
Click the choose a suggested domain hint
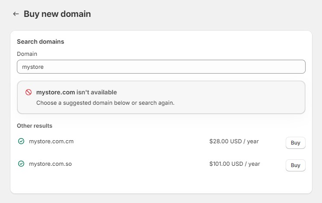[x=105, y=103]
